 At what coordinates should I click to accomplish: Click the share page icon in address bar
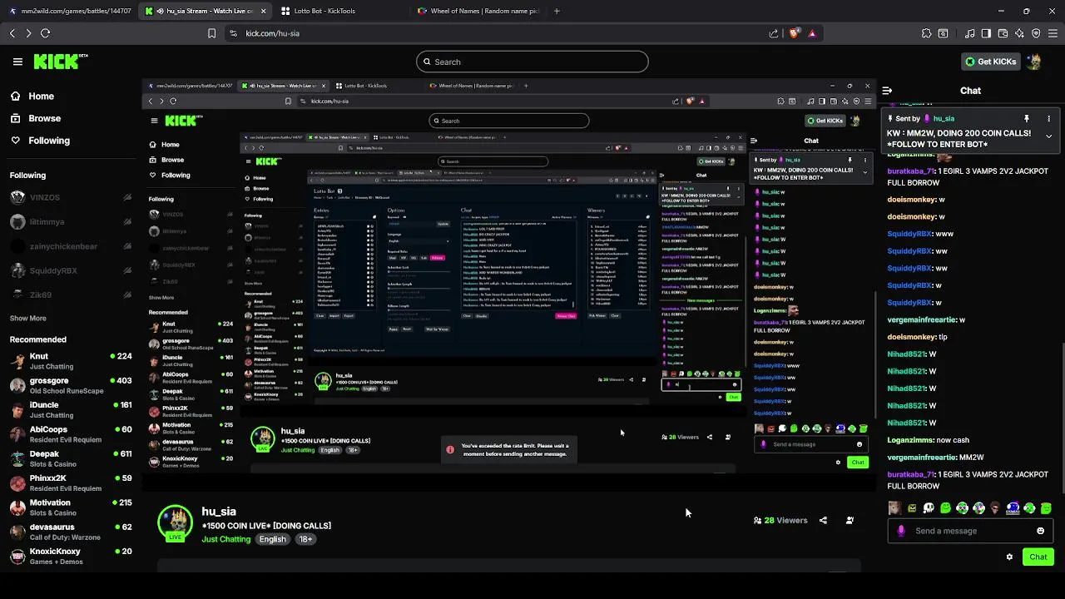tap(774, 33)
